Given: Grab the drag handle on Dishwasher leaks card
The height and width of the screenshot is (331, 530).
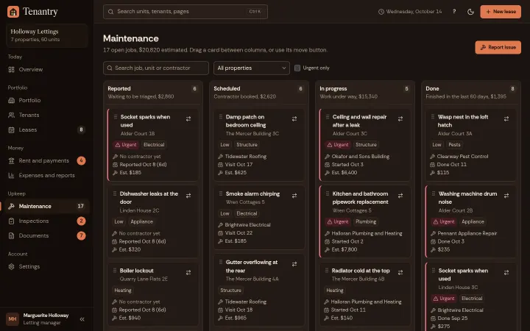Looking at the screenshot, I should click(x=115, y=193).
